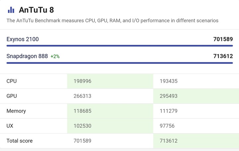Image resolution: width=239 pixels, height=151 pixels.
Task: Click the Snapdragon 888 score 713612 above its bar
Action: (x=223, y=56)
